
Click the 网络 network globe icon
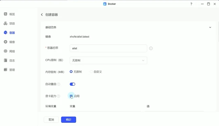6,51
